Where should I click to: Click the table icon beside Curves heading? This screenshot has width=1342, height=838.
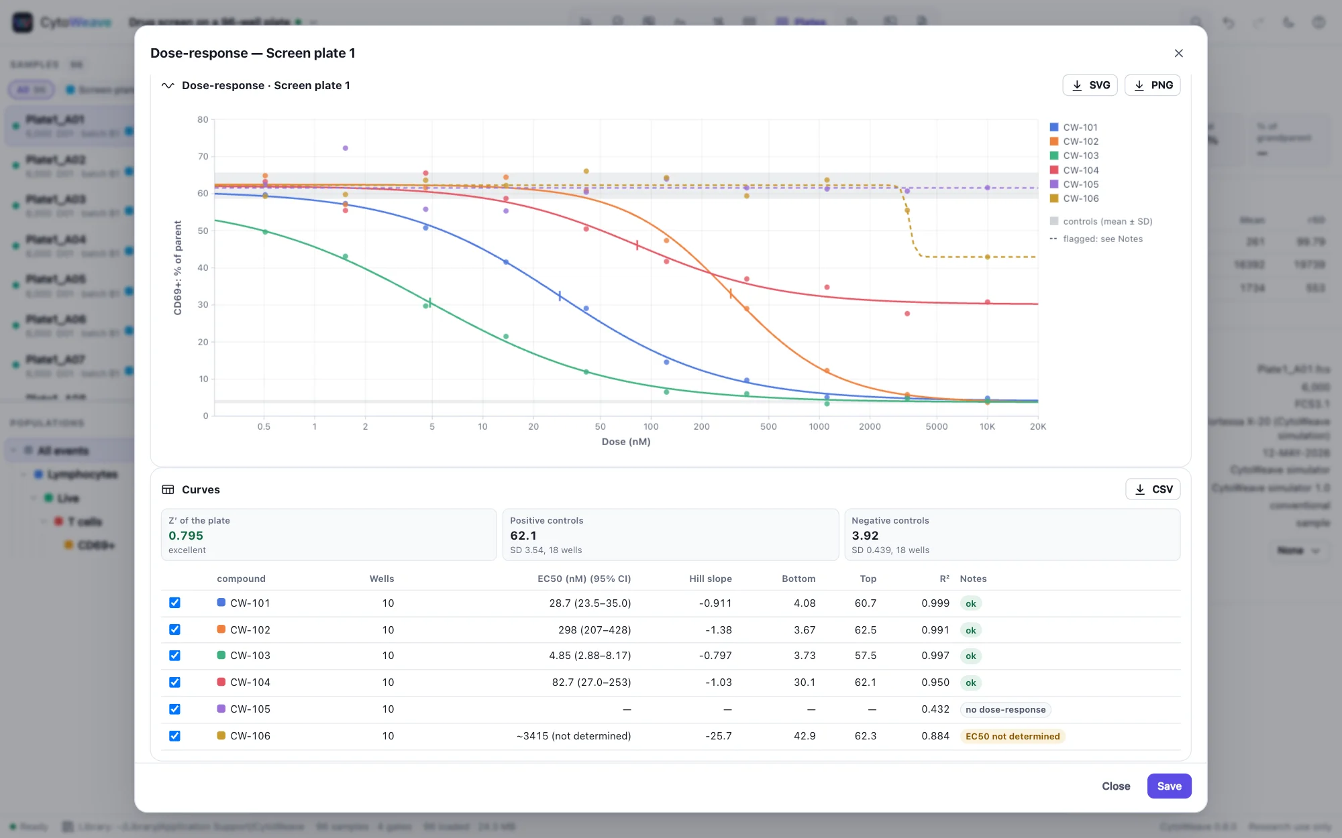click(x=168, y=489)
